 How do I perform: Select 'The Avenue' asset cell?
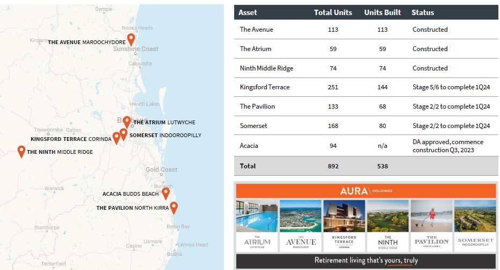256,30
